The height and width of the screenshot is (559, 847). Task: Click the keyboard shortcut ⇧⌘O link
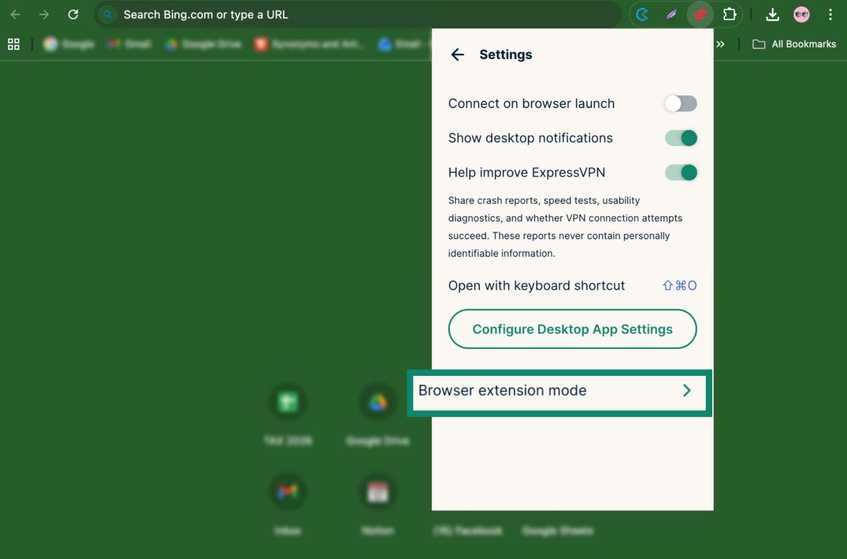(x=679, y=286)
